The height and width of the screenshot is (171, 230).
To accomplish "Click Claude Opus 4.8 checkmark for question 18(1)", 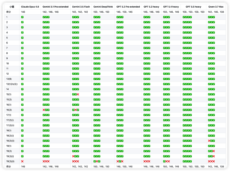I will (22, 130).
